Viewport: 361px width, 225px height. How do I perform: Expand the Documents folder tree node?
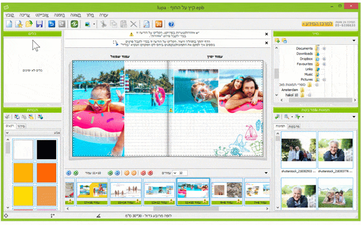324,48
